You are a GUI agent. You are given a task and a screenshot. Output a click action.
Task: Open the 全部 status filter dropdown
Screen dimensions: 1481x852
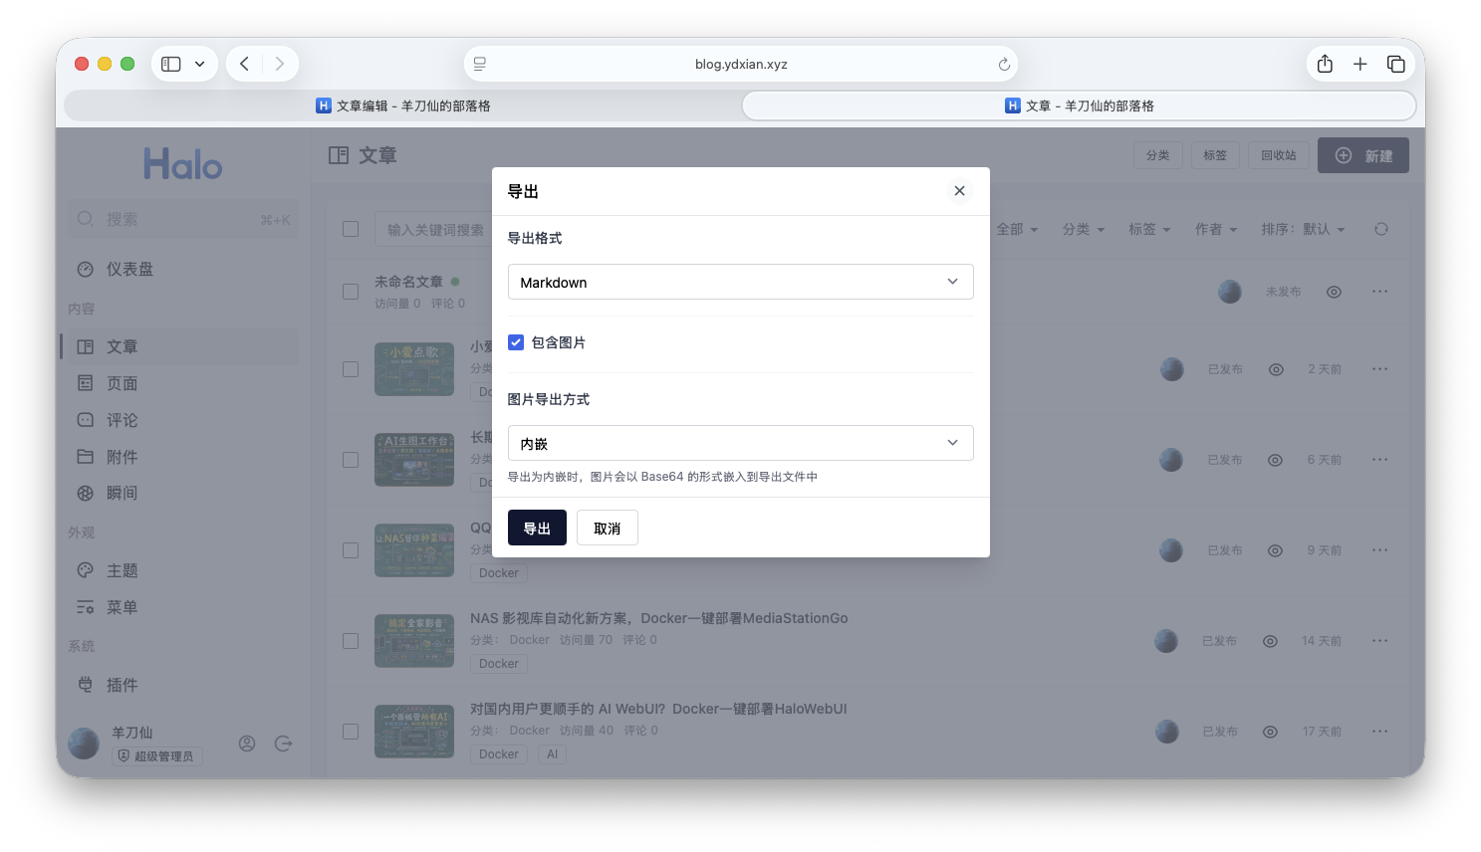click(1017, 229)
